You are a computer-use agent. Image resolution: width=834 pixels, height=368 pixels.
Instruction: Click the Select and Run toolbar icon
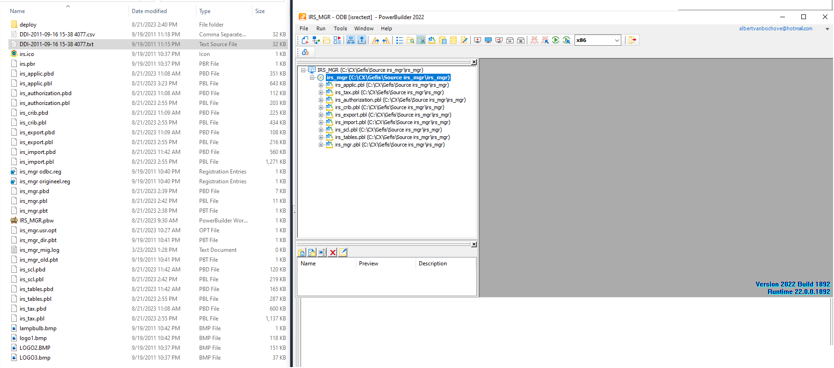pos(567,40)
